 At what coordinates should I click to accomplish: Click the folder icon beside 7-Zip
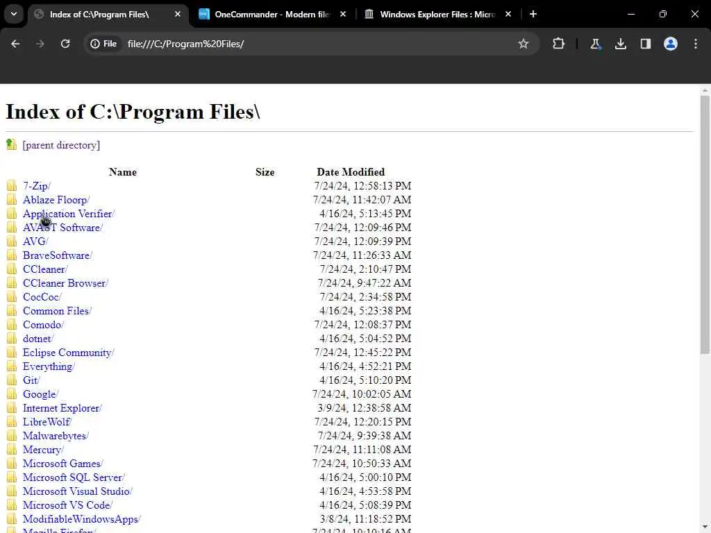(x=12, y=186)
